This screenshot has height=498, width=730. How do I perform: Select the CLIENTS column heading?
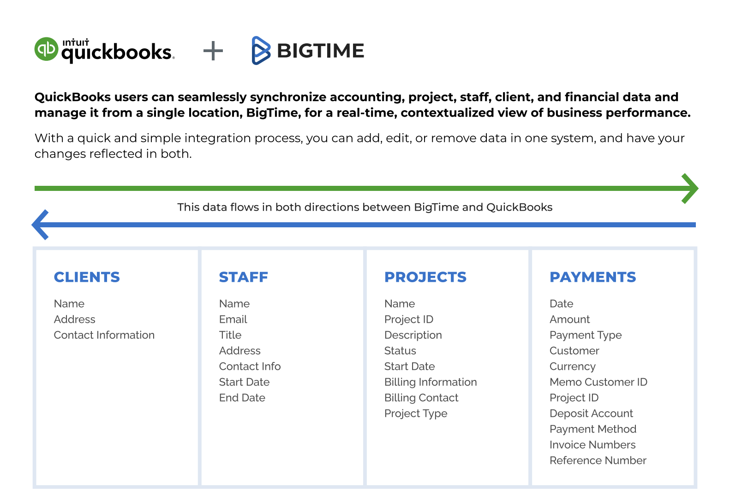pos(87,277)
